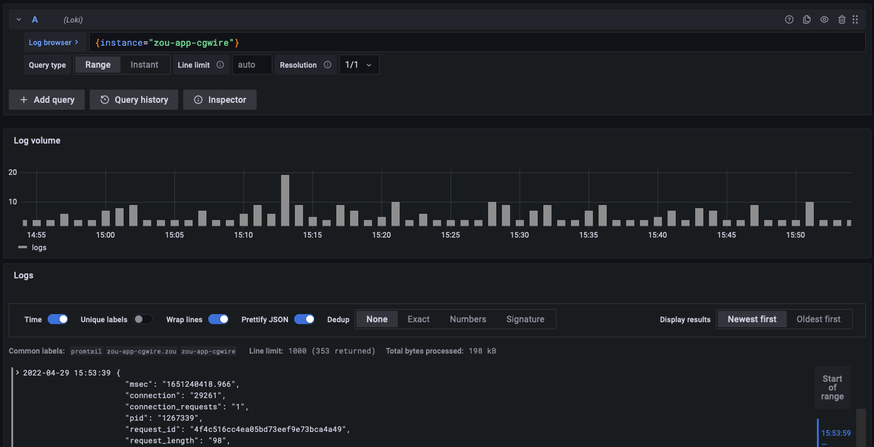Open query help icon

tap(789, 19)
